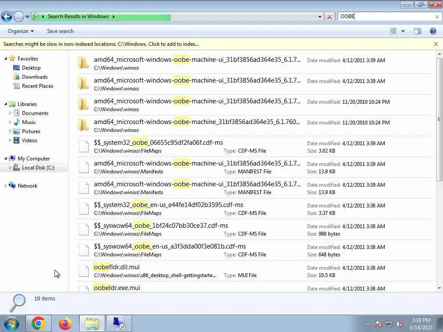Open Desktop in Favorites
The image size is (443, 332).
[x=31, y=68]
